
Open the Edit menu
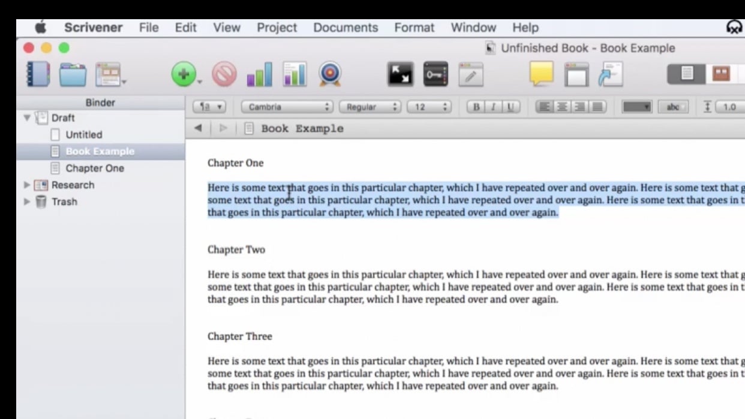click(186, 28)
